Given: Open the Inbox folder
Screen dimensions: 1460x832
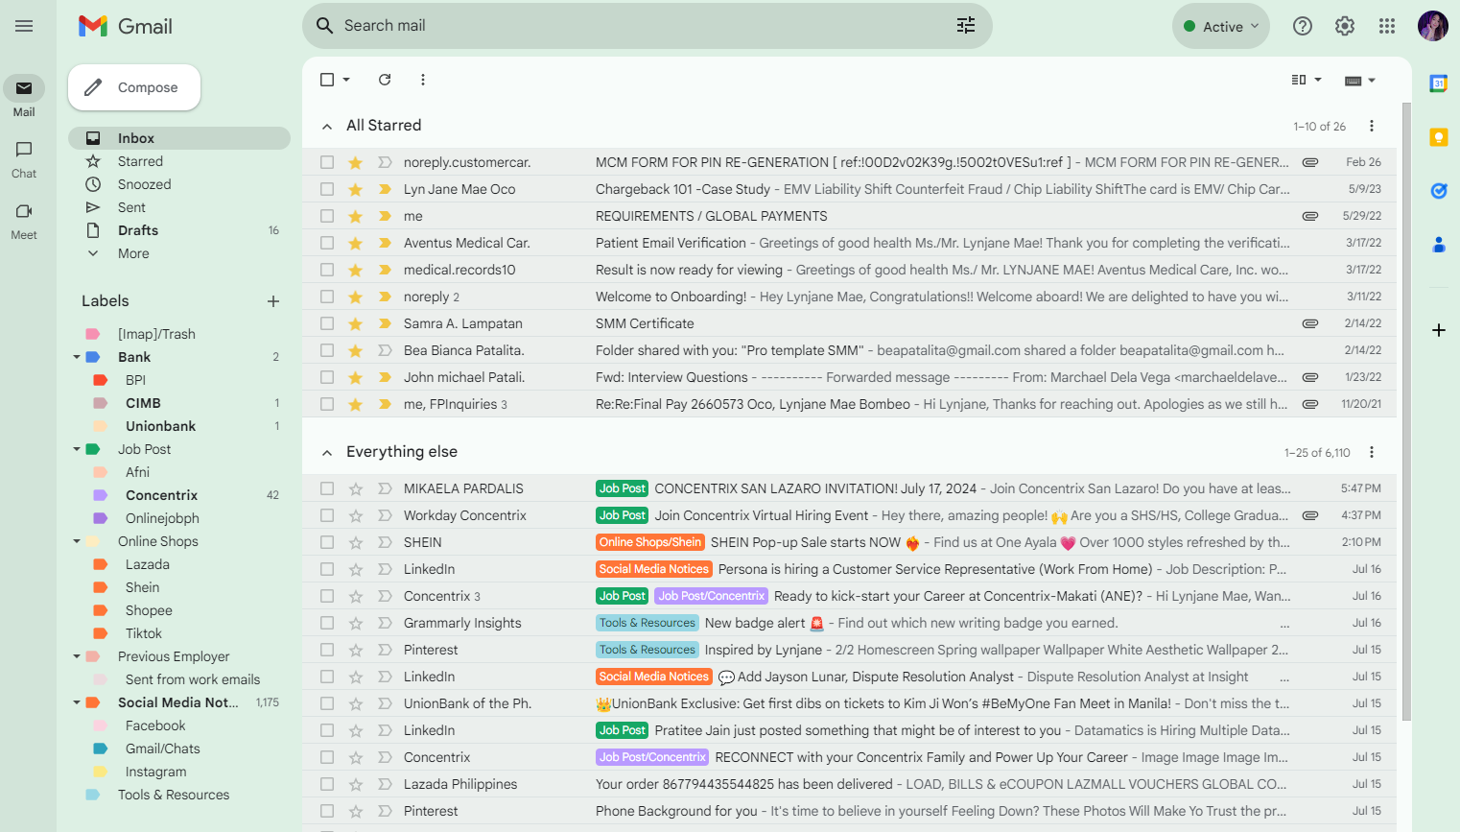Looking at the screenshot, I should [x=179, y=138].
